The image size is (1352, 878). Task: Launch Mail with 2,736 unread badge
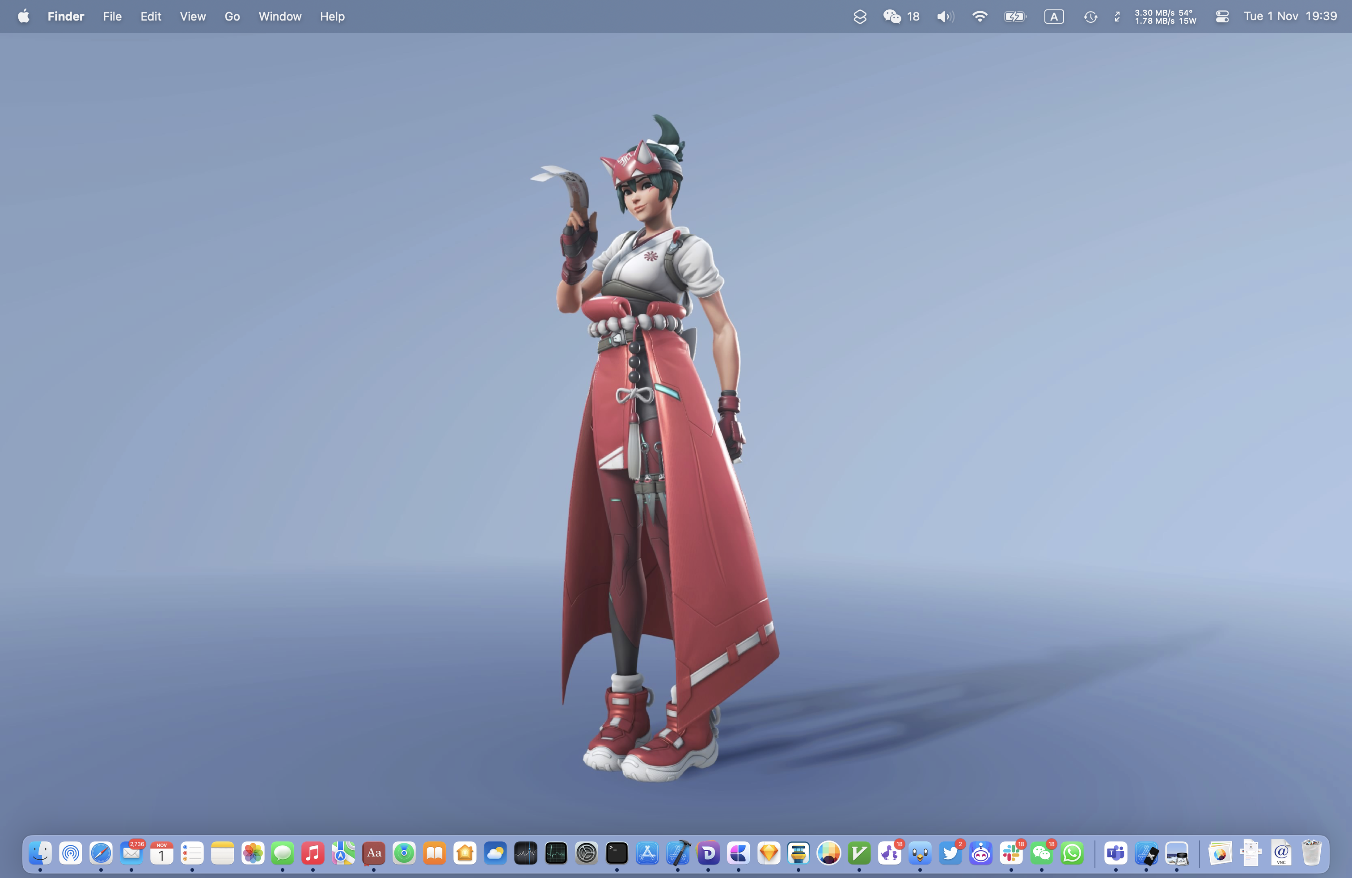[131, 853]
